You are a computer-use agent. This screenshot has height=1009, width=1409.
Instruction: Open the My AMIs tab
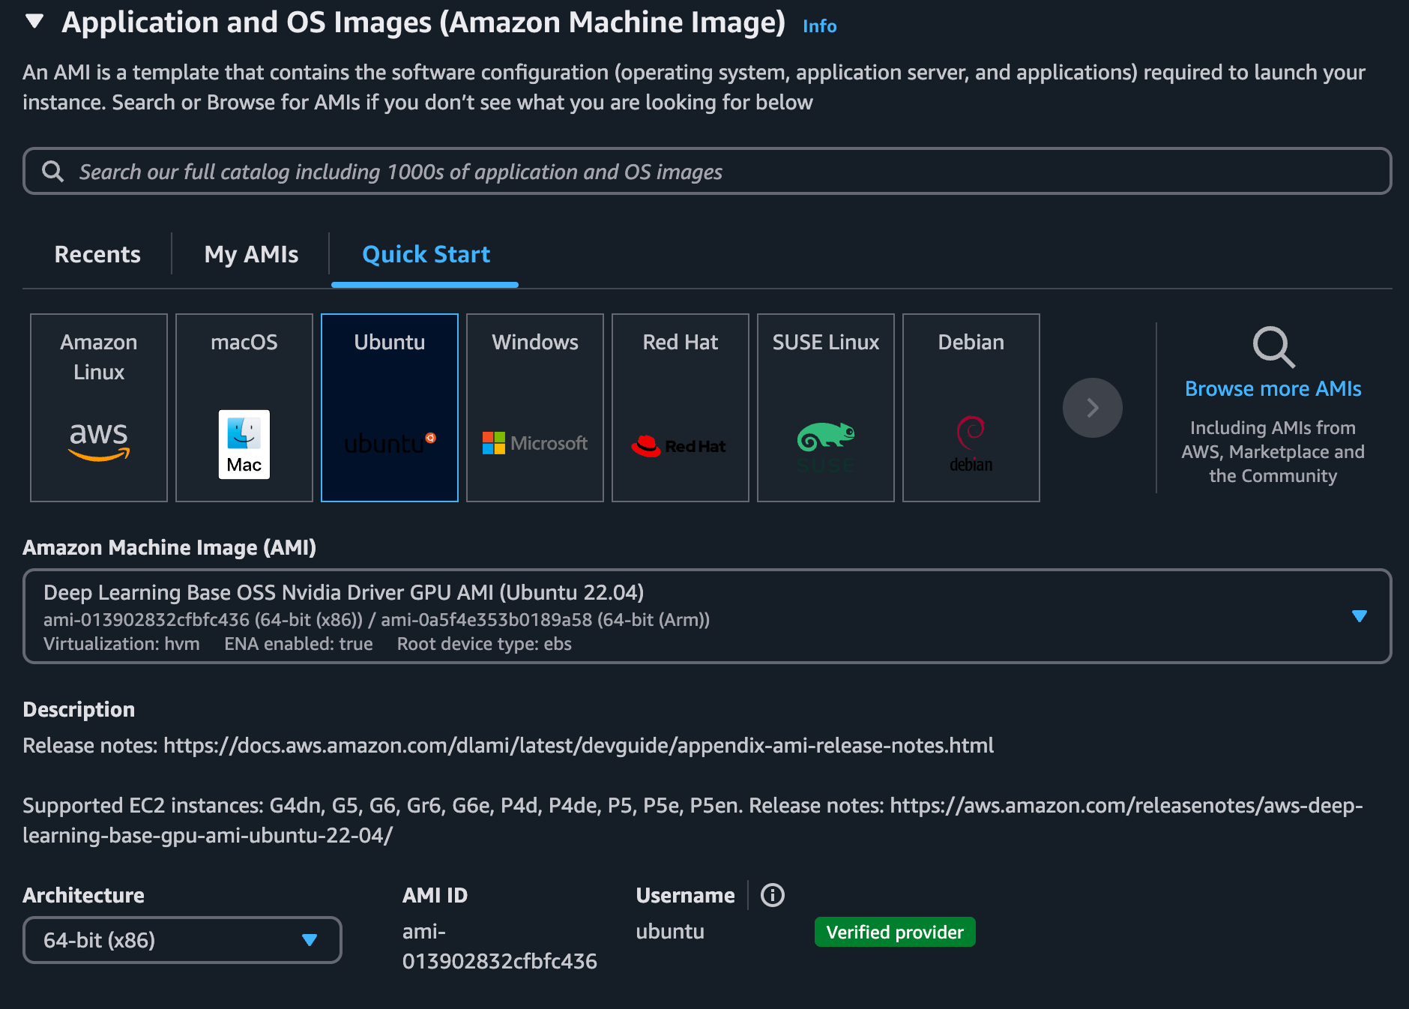[251, 254]
